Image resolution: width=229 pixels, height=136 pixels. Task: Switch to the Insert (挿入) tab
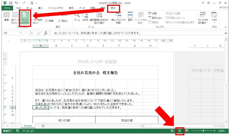click(40, 8)
